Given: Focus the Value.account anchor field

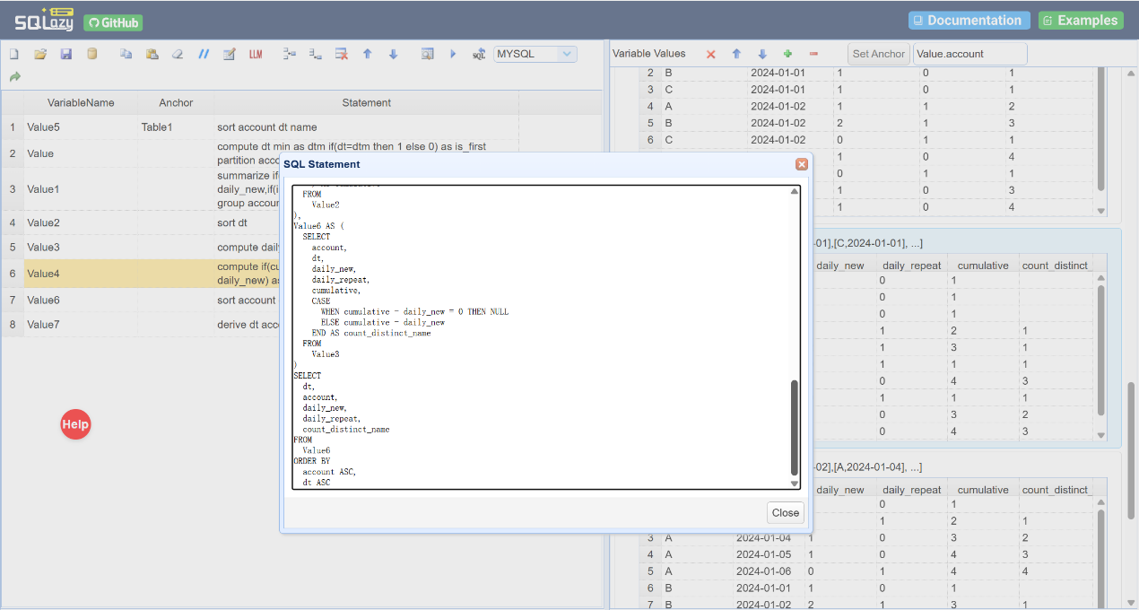Looking at the screenshot, I should 969,54.
